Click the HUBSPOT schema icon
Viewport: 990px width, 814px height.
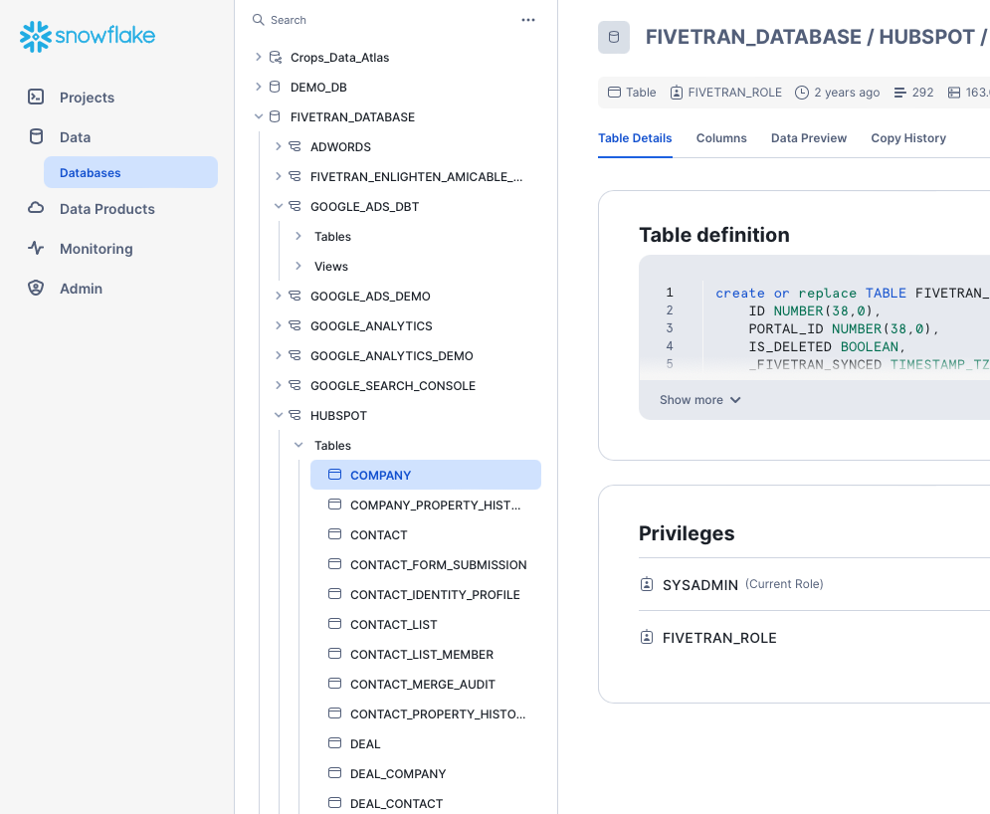click(295, 416)
